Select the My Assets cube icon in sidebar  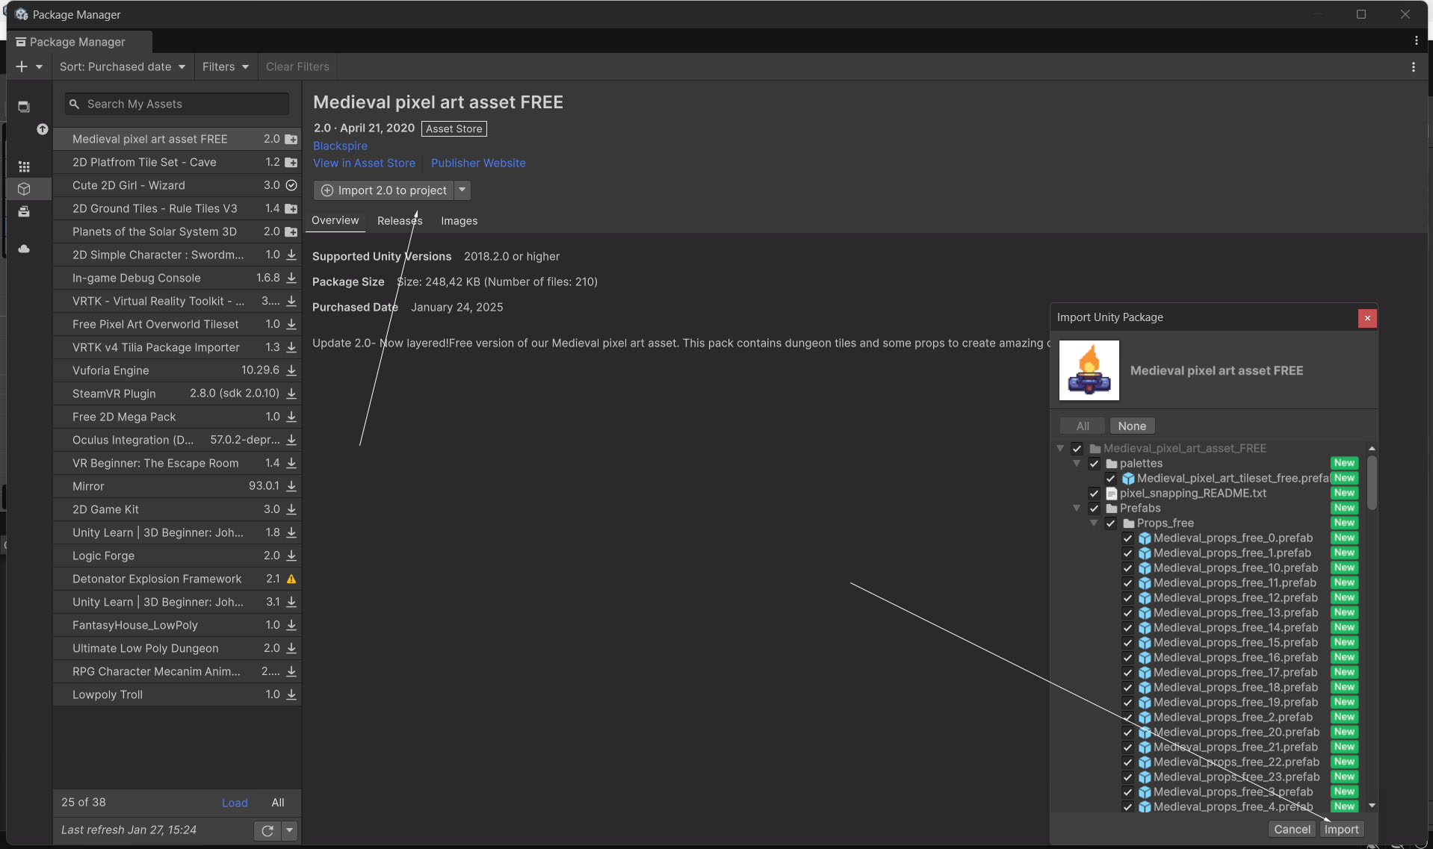tap(24, 189)
